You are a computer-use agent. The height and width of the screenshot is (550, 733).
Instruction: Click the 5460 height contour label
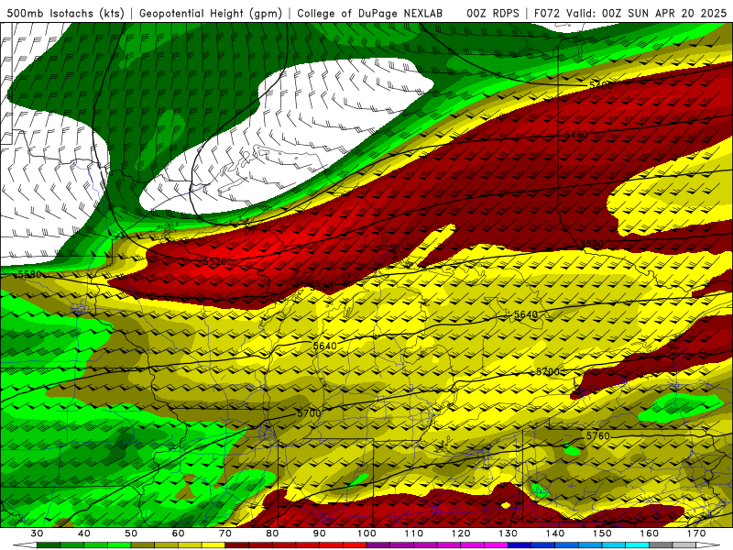pos(575,135)
